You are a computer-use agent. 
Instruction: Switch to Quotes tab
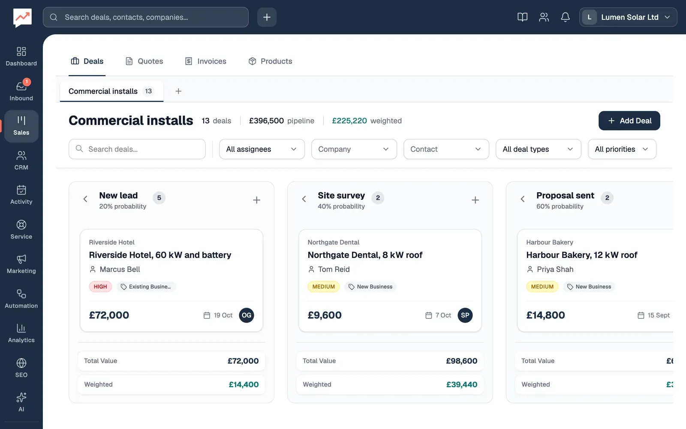click(x=144, y=61)
